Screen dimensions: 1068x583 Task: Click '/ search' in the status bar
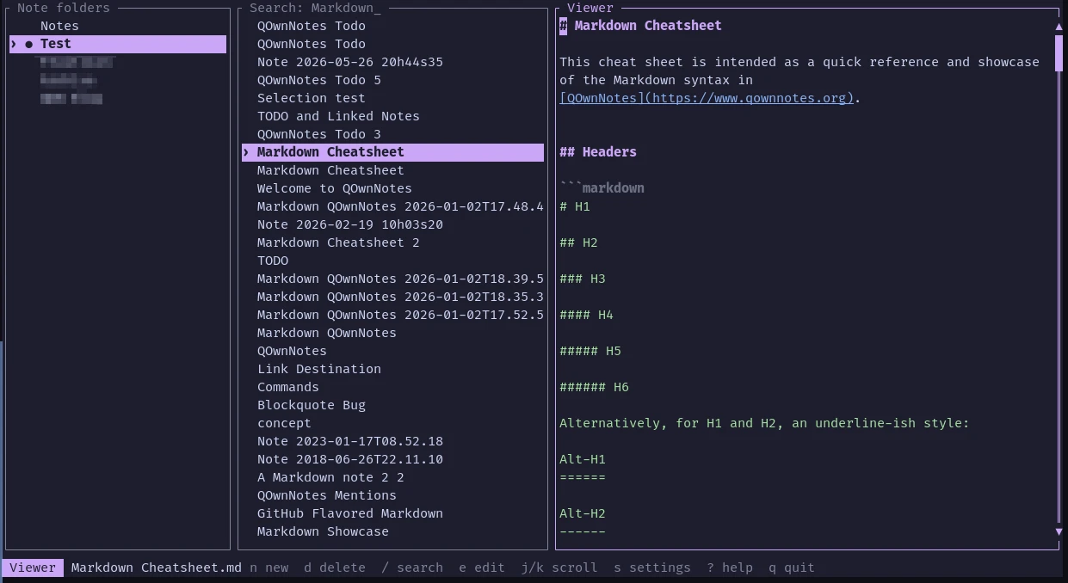point(412,568)
